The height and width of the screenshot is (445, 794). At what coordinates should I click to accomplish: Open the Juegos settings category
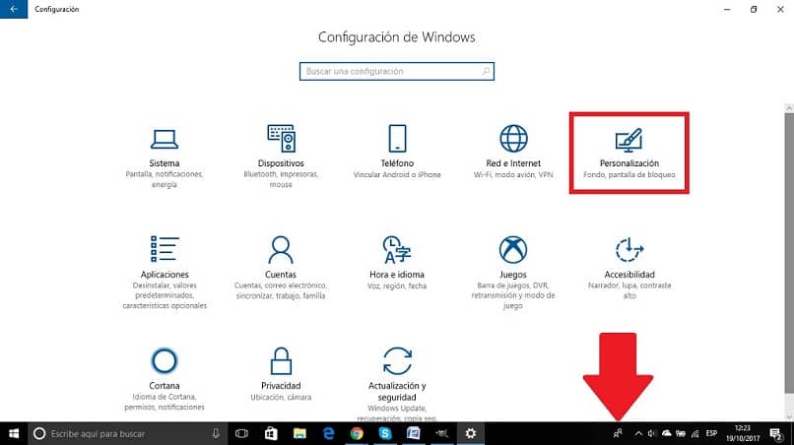click(513, 273)
